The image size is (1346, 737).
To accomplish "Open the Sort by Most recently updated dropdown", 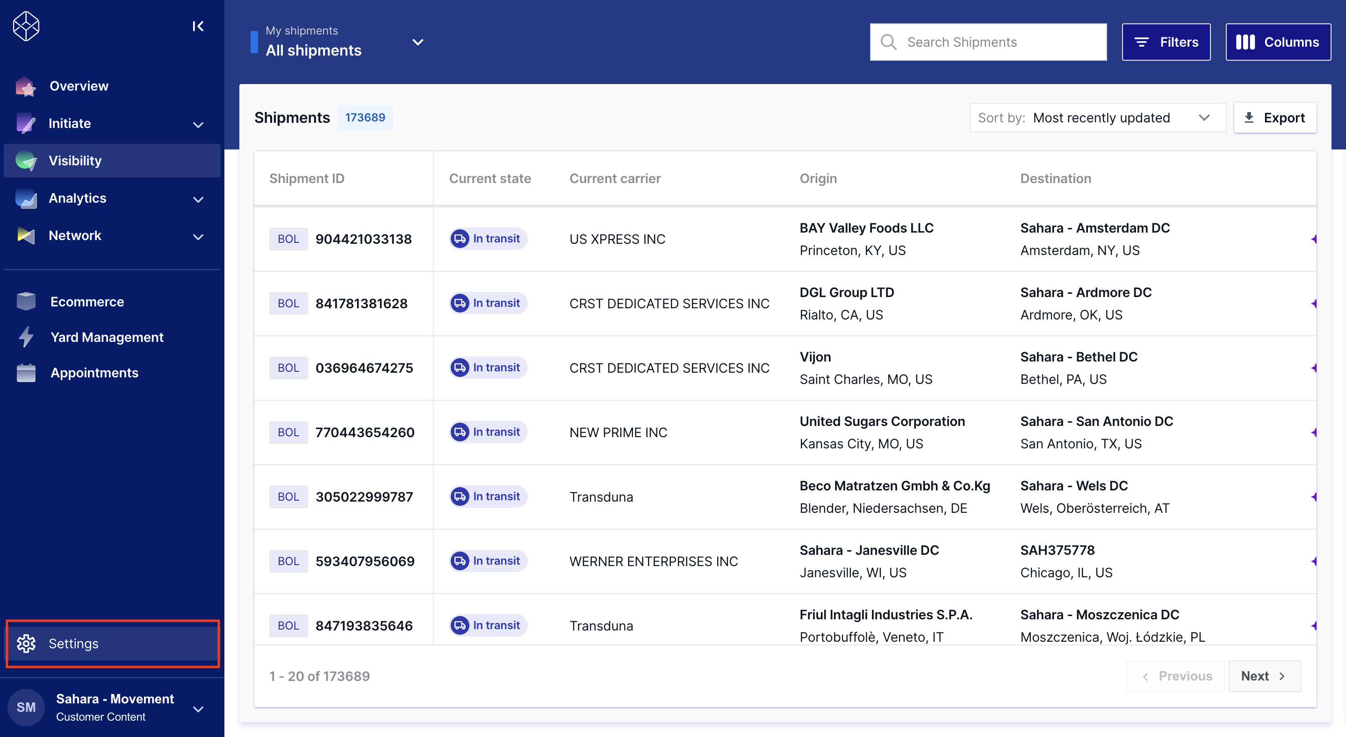I will tap(1097, 117).
